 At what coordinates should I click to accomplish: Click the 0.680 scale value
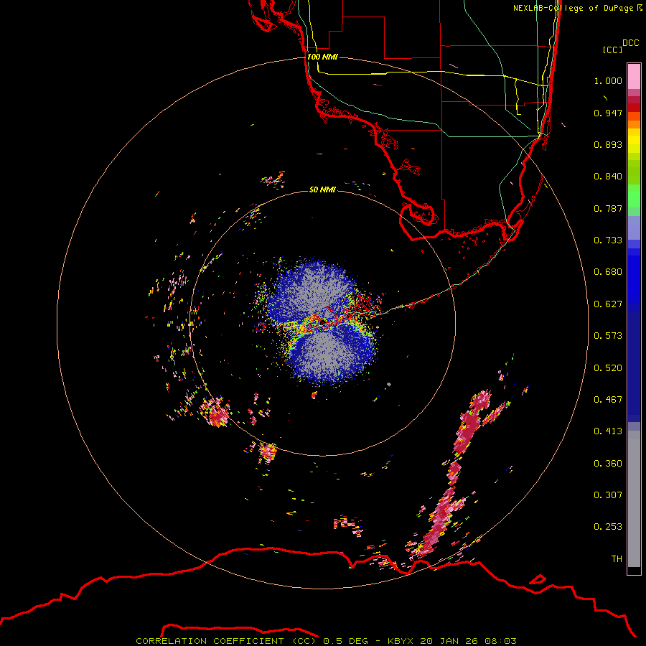(608, 272)
